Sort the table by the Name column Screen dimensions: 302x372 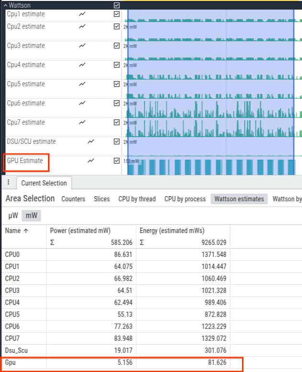[x=16, y=231]
